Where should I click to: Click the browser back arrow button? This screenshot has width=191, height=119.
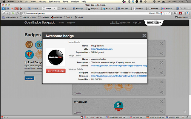pyautogui.click(x=4, y=13)
